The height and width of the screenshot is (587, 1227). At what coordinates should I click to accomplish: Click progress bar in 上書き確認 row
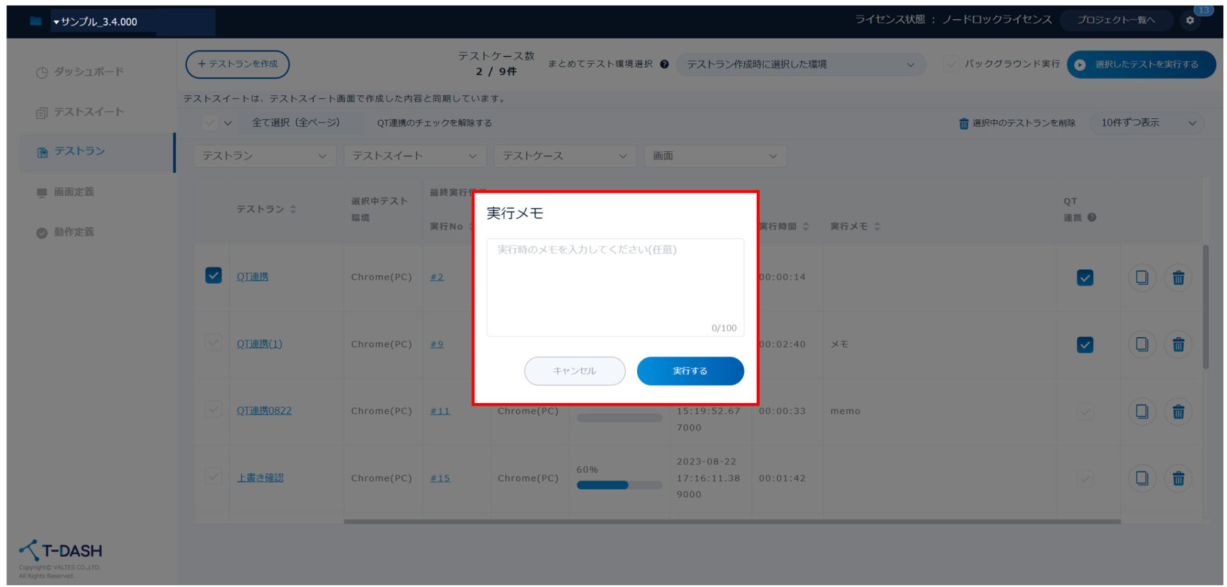(x=619, y=485)
